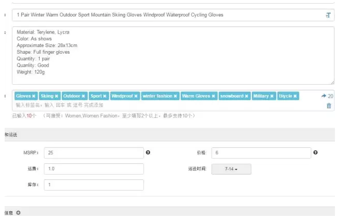
Task: Delete the Windproof tag
Action: [136, 96]
